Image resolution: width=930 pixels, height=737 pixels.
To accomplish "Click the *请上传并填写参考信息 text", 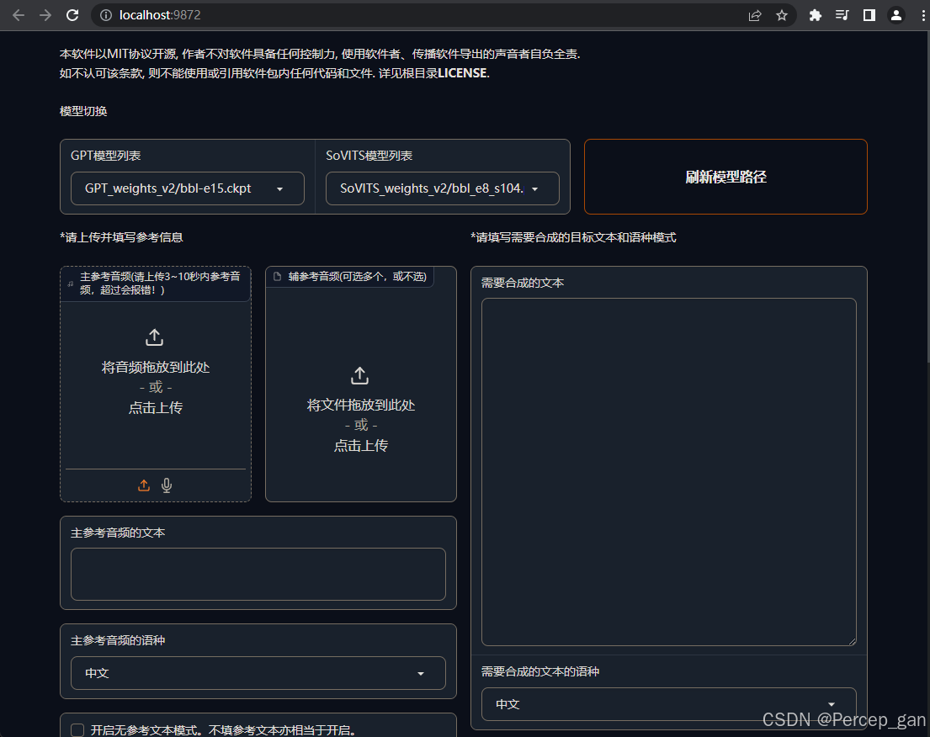I will [x=121, y=237].
